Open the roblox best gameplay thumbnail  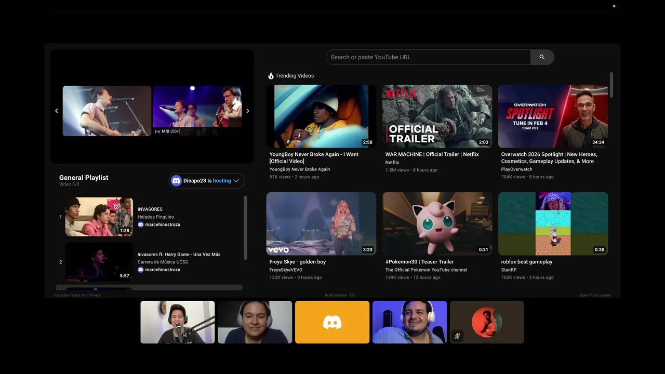(553, 224)
